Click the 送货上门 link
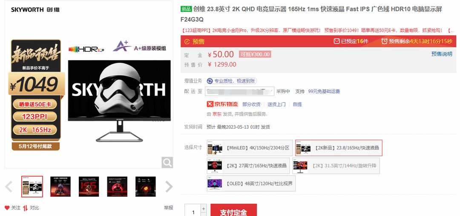This screenshot has width=460, height=216. (x=276, y=104)
